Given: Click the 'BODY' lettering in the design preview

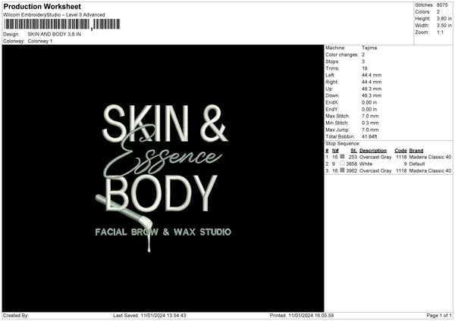Looking at the screenshot, I should [162, 193].
